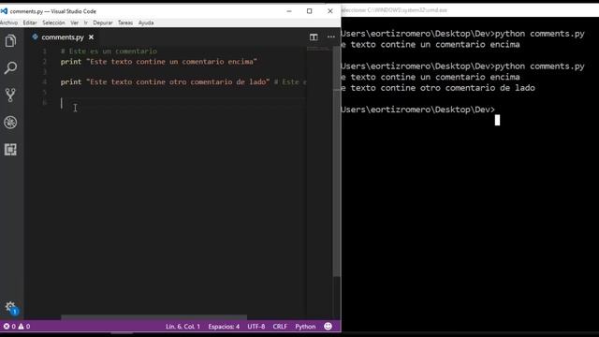
Task: Click line number 4 in the gutter
Action: pyautogui.click(x=45, y=81)
